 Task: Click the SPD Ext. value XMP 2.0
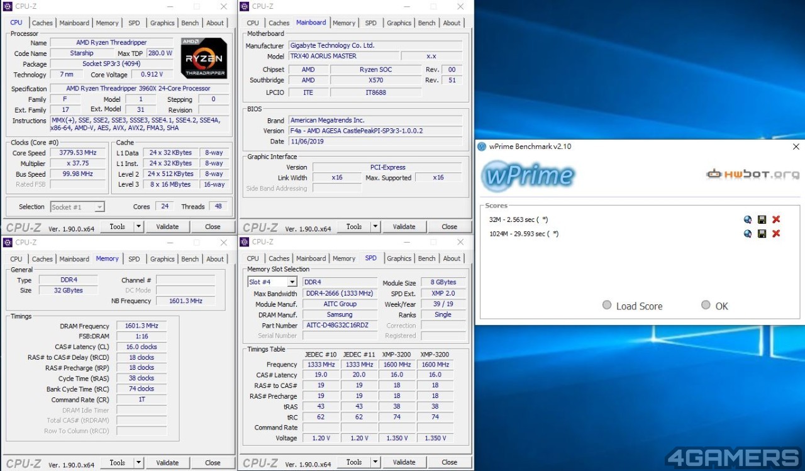pos(443,294)
